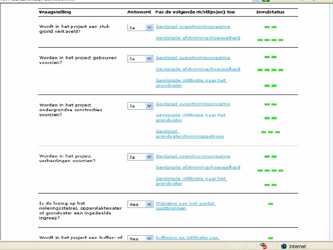Click the single-bar status indicator next to 'Wijziging van het aantal puntbronnen'
Image resolution: width=333 pixels, height=250 pixels.
click(x=271, y=204)
